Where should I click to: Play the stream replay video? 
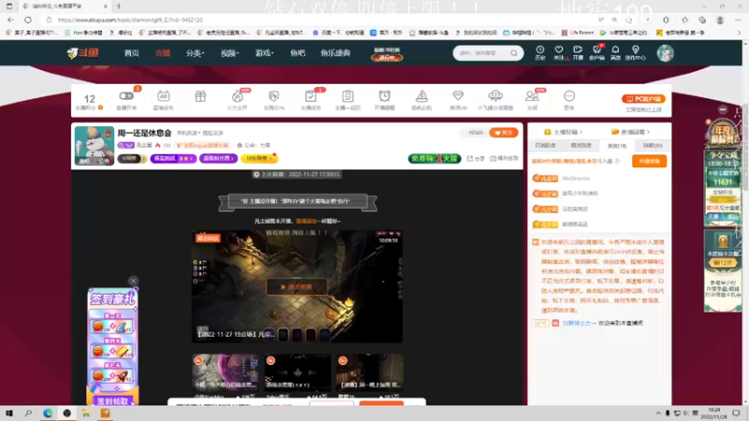pyautogui.click(x=297, y=287)
